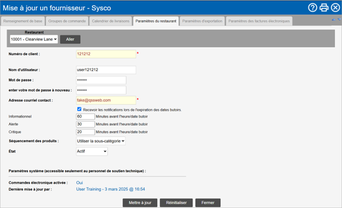Select Paramètres du restaurant tab
The height and width of the screenshot is (208, 342).
pyautogui.click(x=156, y=21)
